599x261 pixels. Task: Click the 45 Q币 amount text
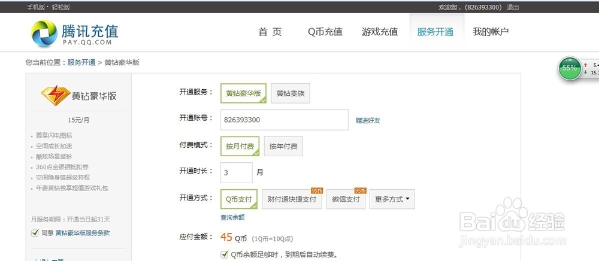tap(234, 238)
